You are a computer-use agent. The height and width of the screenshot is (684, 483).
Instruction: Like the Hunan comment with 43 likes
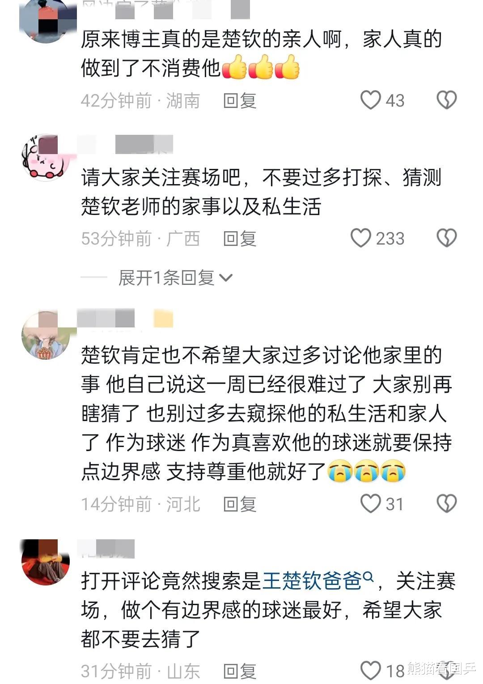371,100
